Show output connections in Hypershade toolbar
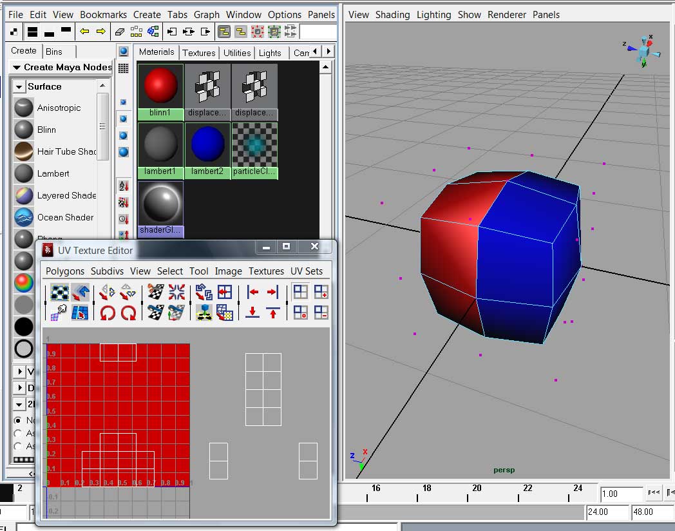The width and height of the screenshot is (675, 531). [x=205, y=32]
